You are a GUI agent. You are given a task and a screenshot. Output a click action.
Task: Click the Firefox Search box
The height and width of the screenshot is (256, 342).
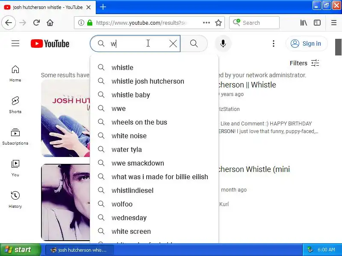coord(254,23)
